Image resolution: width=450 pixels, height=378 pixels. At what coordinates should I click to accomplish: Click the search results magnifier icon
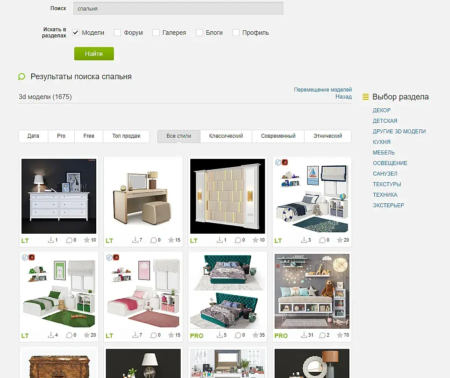tap(22, 77)
